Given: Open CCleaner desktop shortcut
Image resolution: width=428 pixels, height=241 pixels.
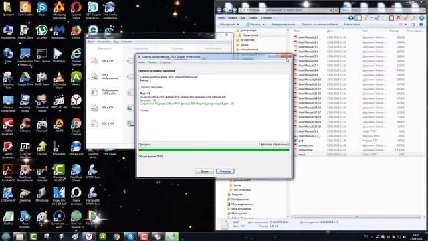Looking at the screenshot, I should pos(25,125).
